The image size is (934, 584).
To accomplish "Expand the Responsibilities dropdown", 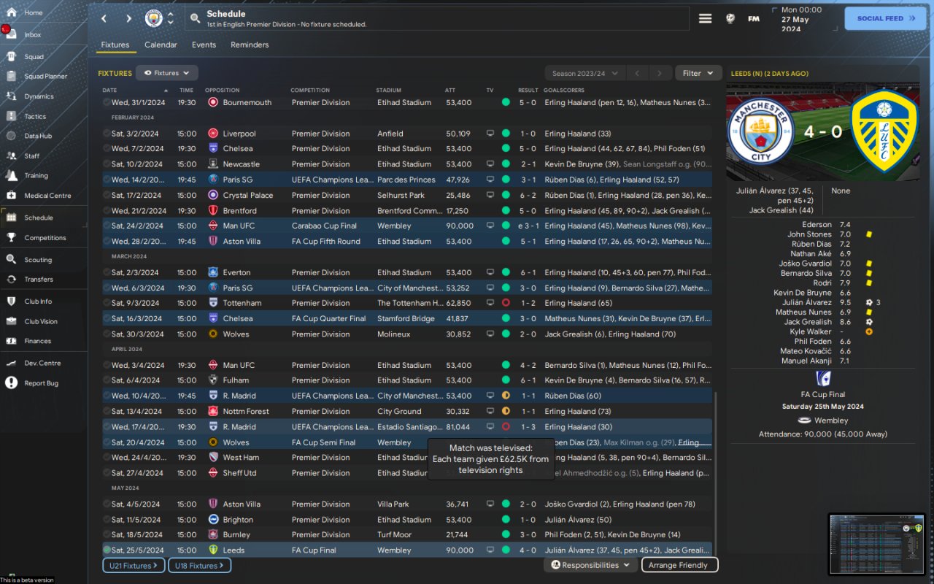I will click(590, 565).
